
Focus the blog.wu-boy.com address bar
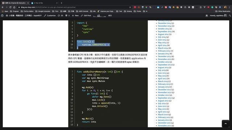click(74, 7)
